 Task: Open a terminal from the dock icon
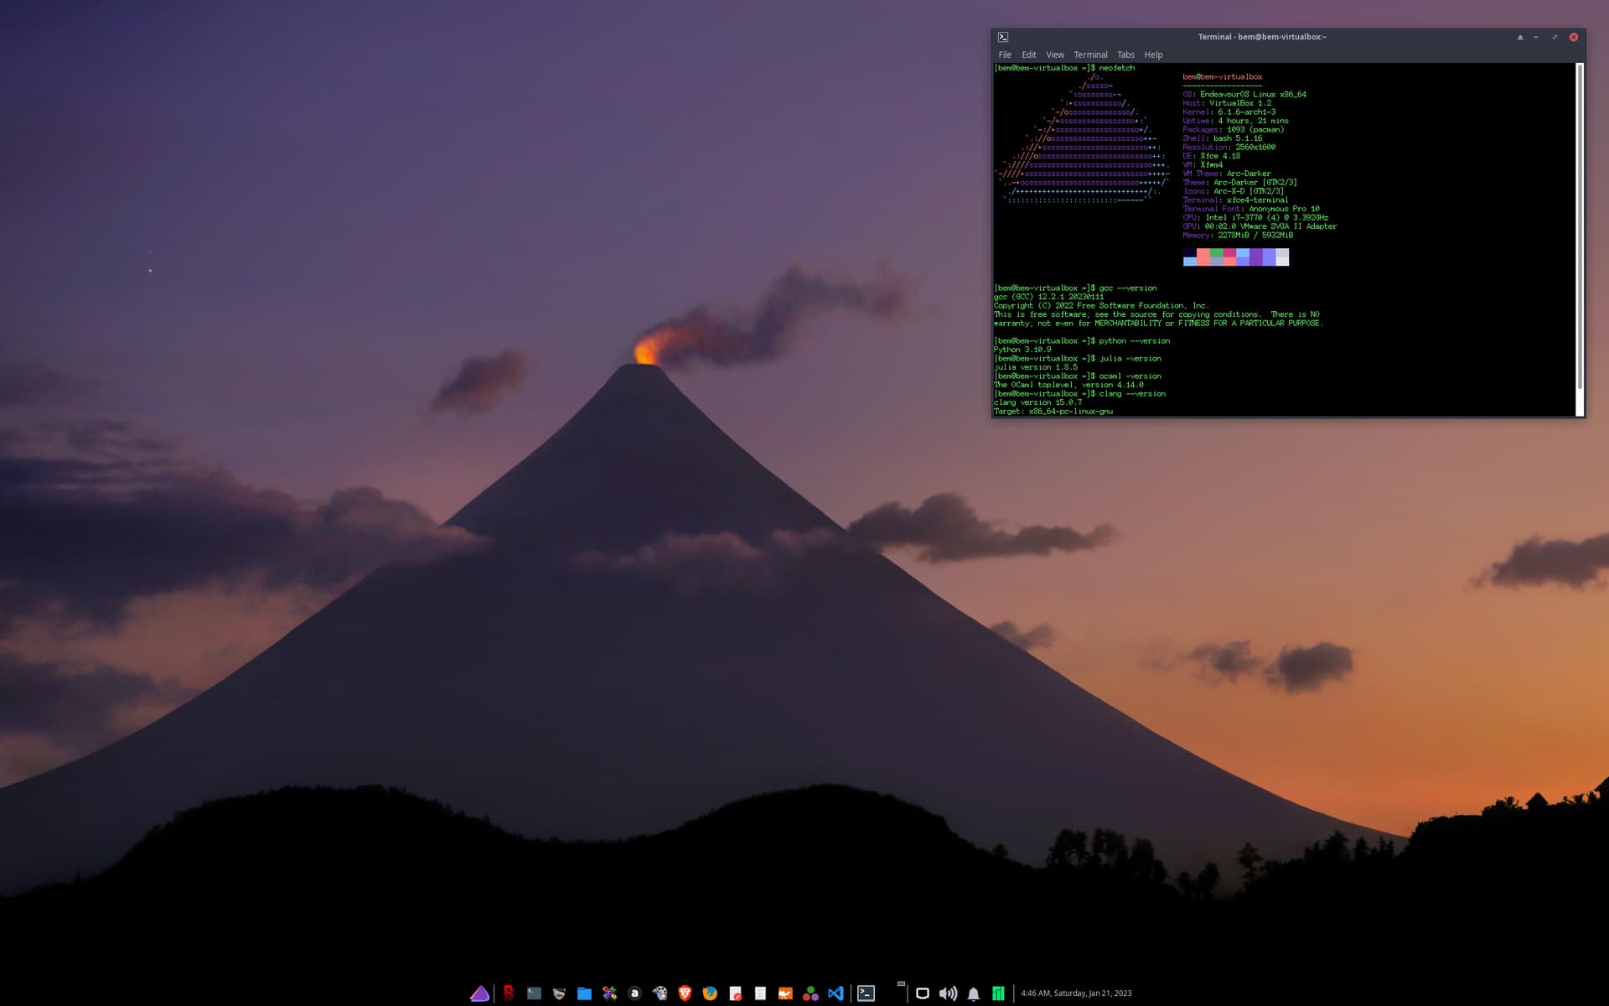[867, 993]
